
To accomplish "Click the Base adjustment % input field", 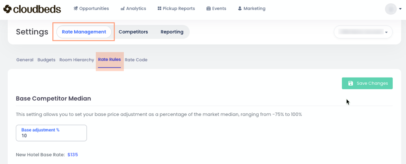I will click(x=51, y=136).
